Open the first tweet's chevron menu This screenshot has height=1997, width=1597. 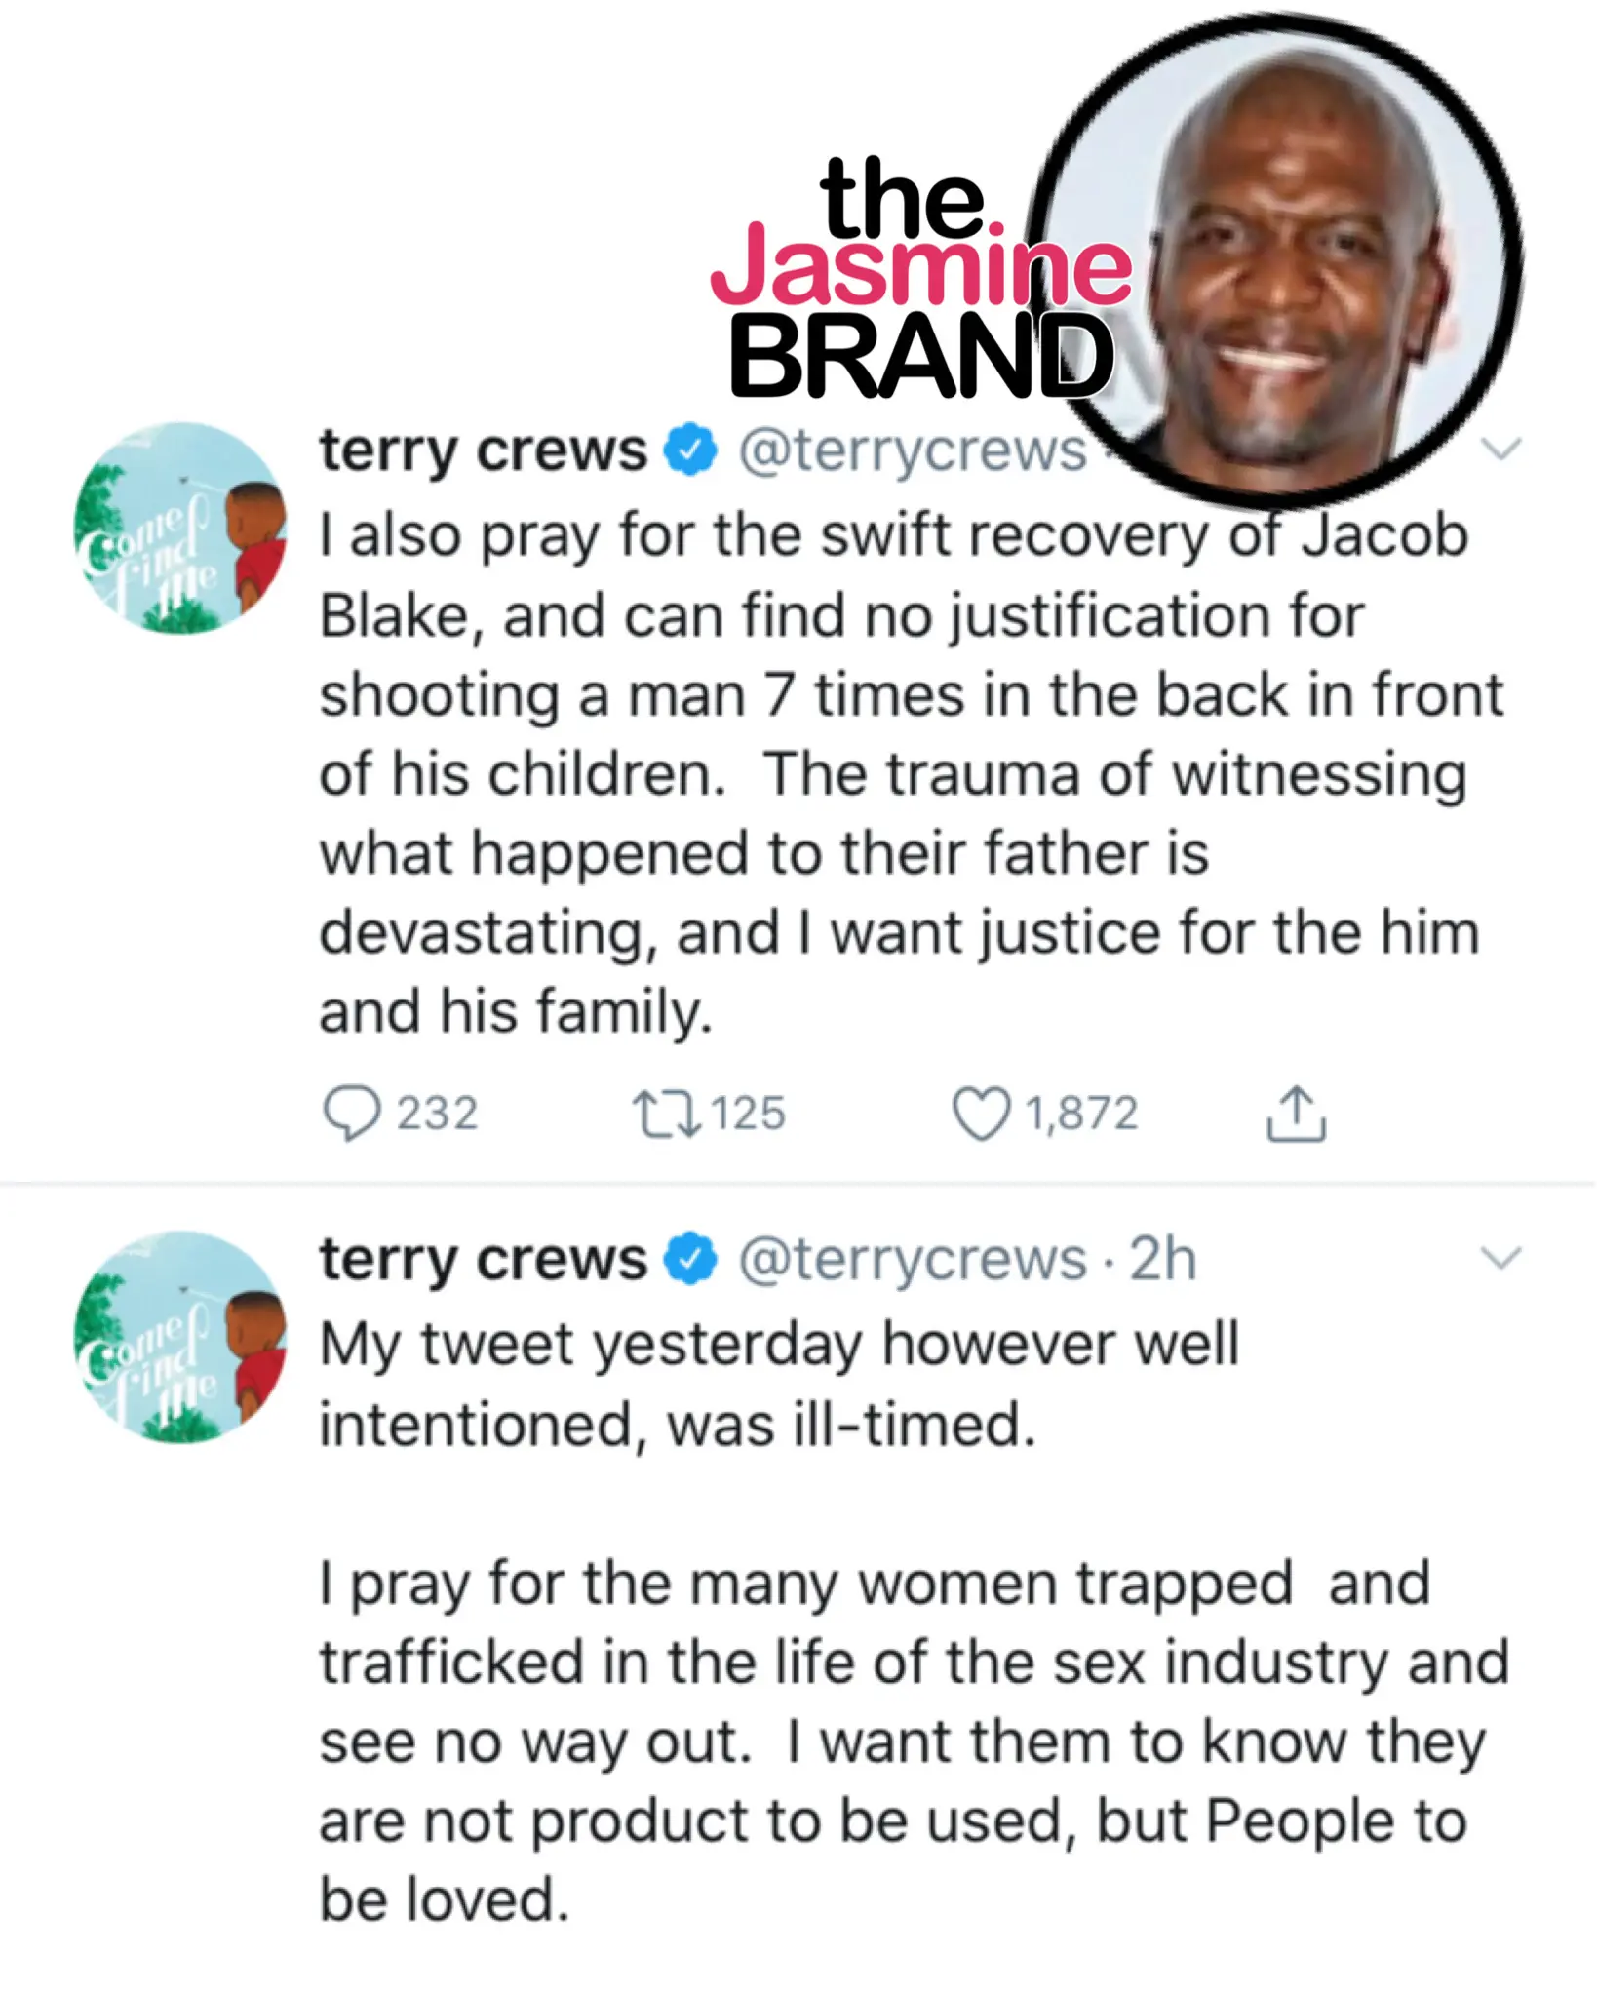click(1500, 450)
